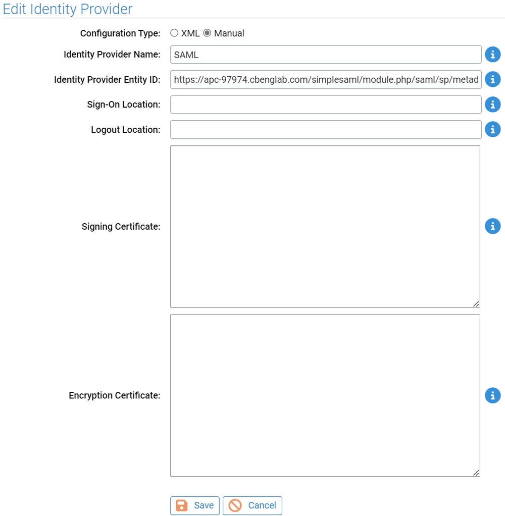Open the Identity Provider Entity ID help icon
The image size is (505, 516).
tap(492, 79)
